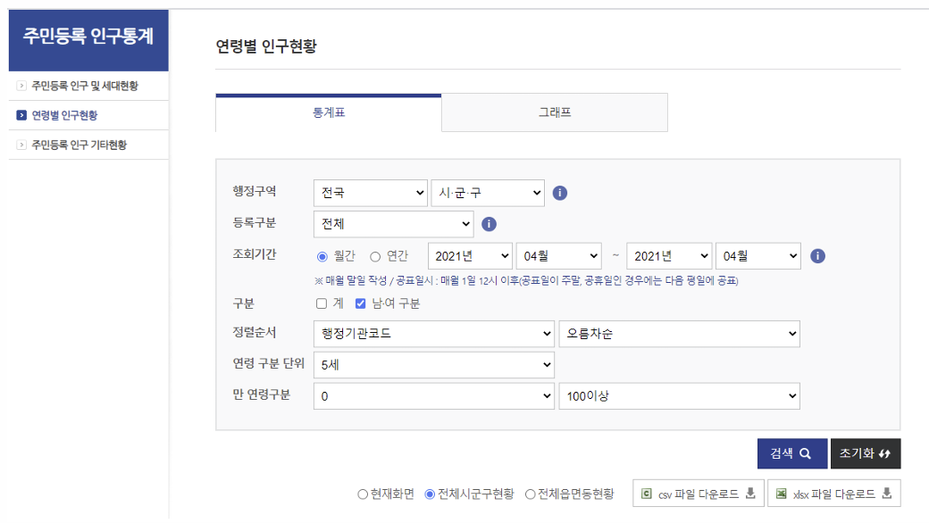Open start month 04월 dropdown
Screen dimensions: 929x523
pyautogui.click(x=558, y=256)
